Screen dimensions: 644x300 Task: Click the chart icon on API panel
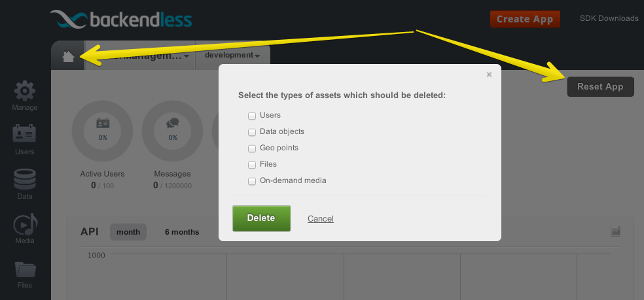click(x=615, y=231)
